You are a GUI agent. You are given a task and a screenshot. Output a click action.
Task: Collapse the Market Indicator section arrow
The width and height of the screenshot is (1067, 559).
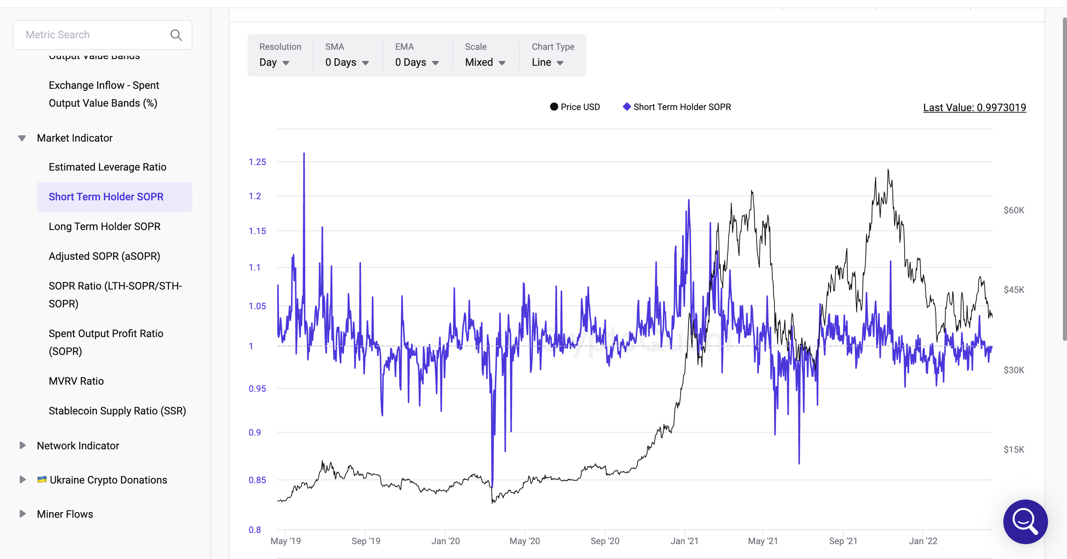[22, 138]
